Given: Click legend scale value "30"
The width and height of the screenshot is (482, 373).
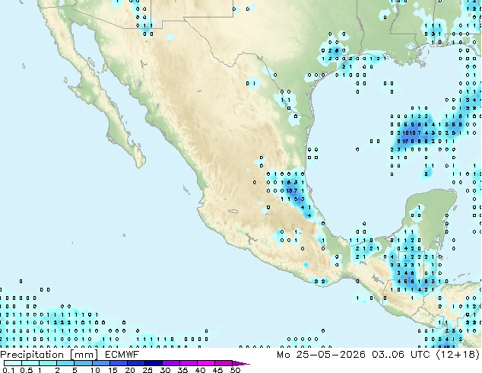Looking at the screenshot, I should [x=166, y=370].
